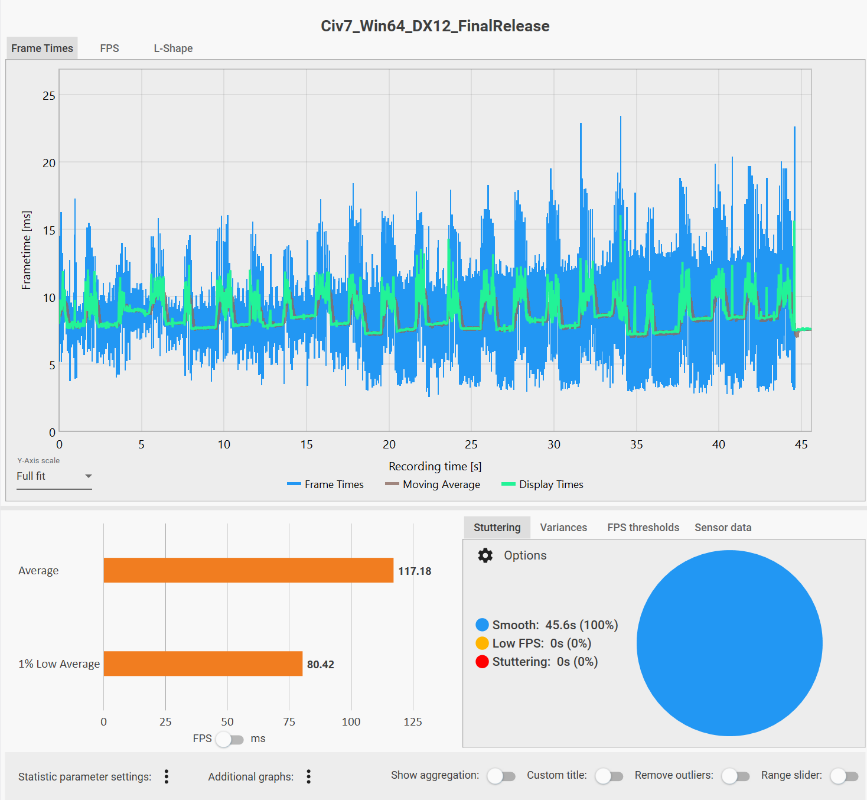Enable the Range slider switch

point(844,776)
